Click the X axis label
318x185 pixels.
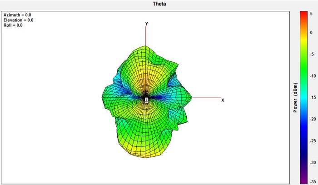coord(223,100)
